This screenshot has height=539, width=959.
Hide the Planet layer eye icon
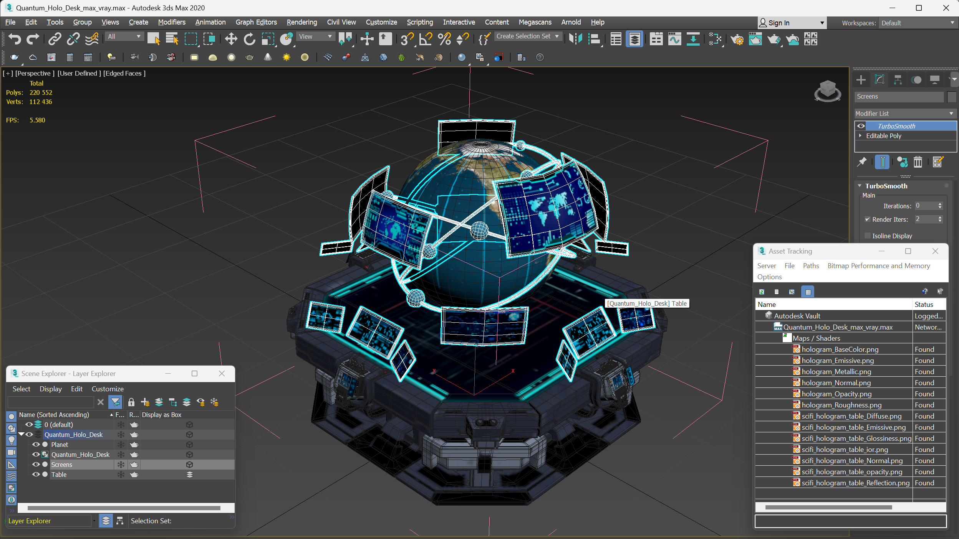[36, 445]
